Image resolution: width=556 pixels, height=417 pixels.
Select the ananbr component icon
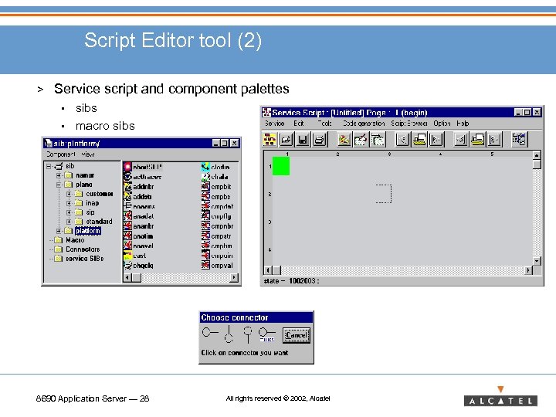[127, 225]
